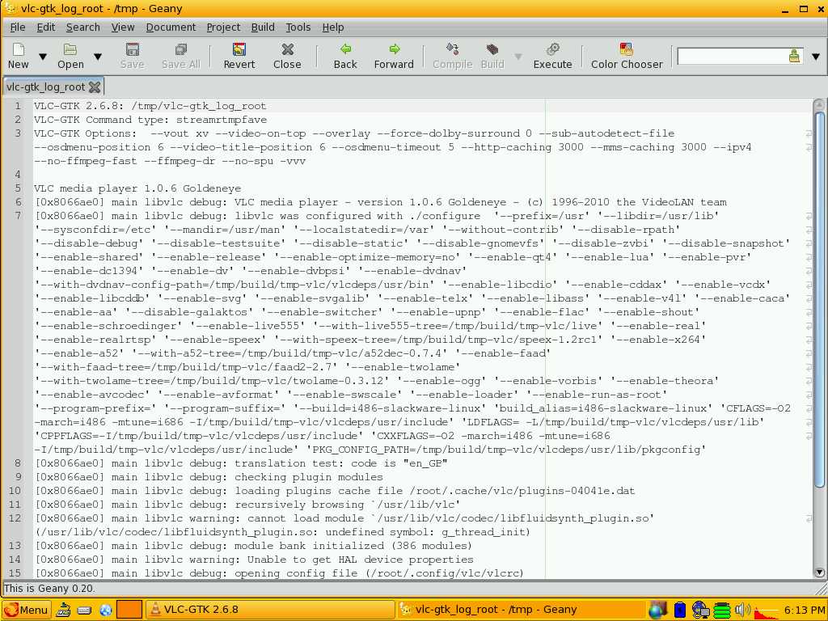Click the keyboard icon in taskbar

point(84,610)
